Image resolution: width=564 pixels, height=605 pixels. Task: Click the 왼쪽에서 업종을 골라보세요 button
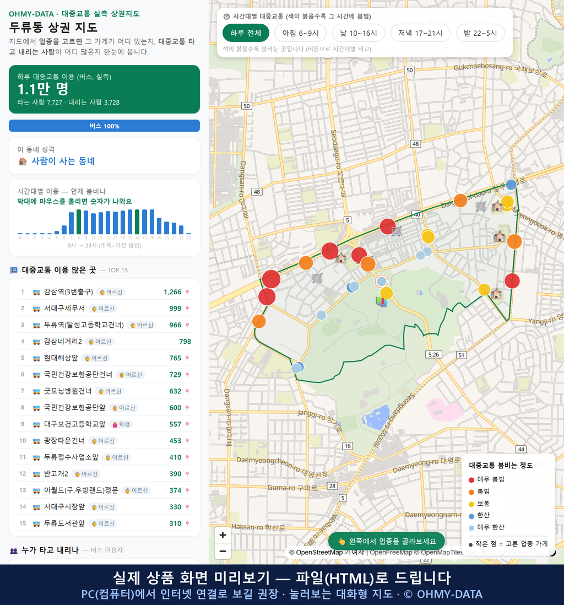point(387,541)
